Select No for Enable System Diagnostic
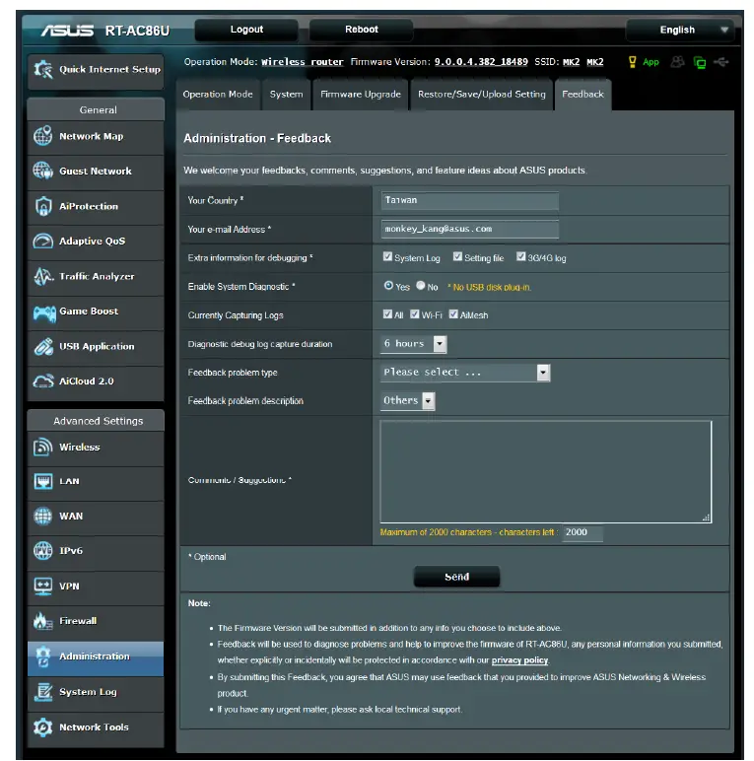 click(x=420, y=286)
